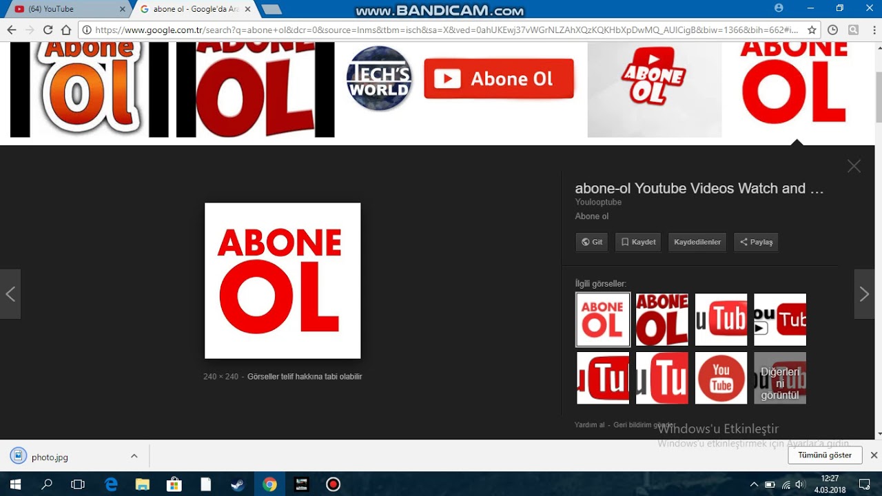The width and height of the screenshot is (882, 496).
Task: Bookmark this page with the star icon
Action: click(x=812, y=30)
